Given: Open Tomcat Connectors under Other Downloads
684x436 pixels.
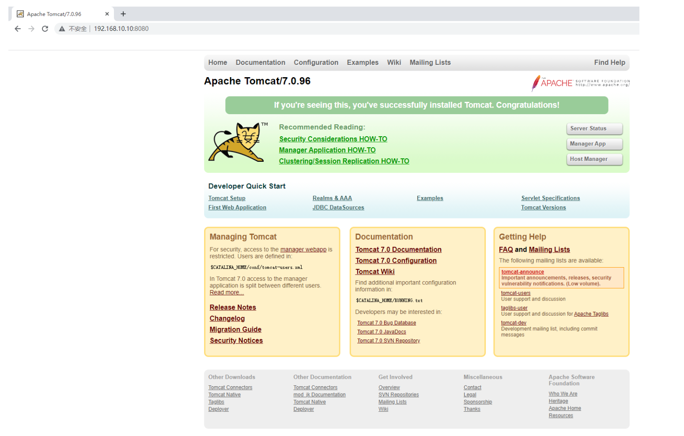Looking at the screenshot, I should pyautogui.click(x=230, y=388).
